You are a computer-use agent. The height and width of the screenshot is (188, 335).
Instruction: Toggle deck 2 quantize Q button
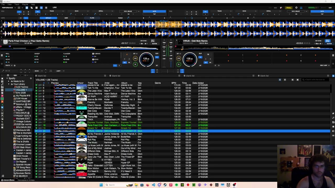(x=200, y=57)
